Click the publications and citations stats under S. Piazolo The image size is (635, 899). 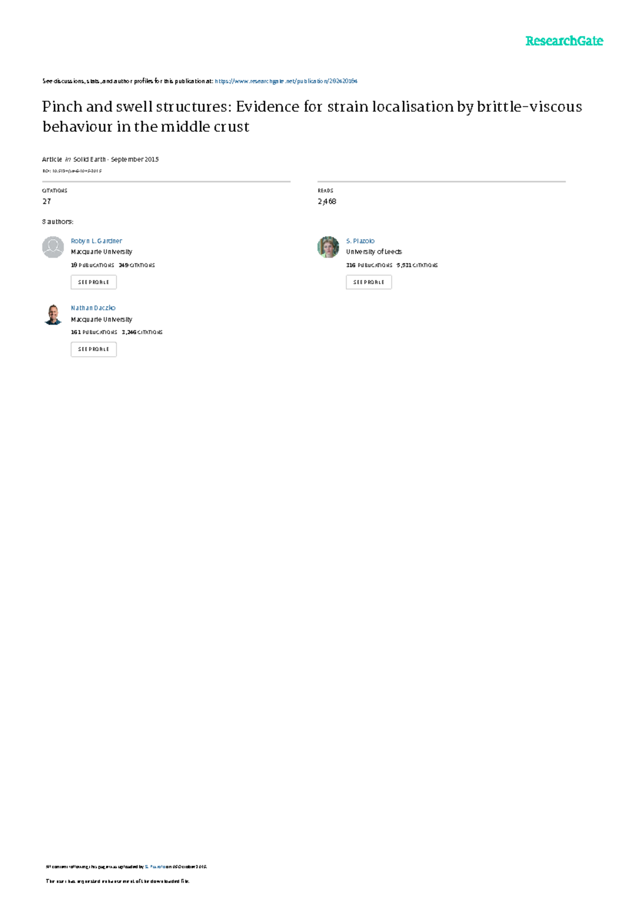[x=392, y=265]
